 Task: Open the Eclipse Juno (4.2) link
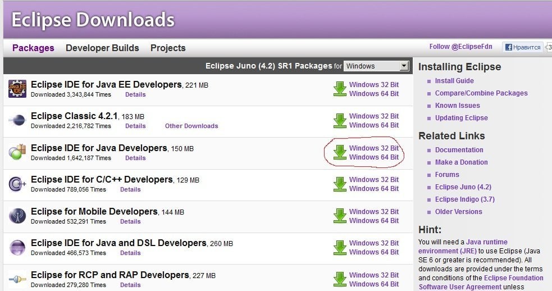(x=463, y=187)
